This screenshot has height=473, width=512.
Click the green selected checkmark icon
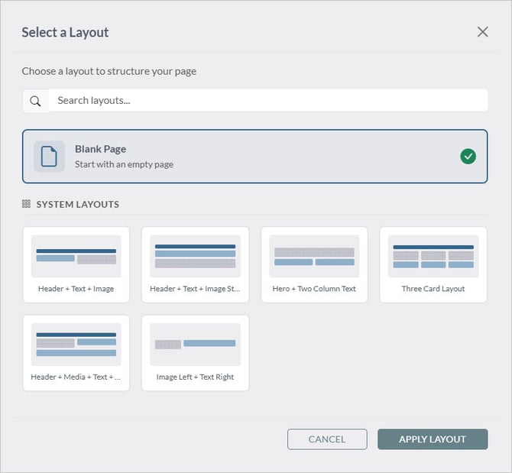[468, 157]
